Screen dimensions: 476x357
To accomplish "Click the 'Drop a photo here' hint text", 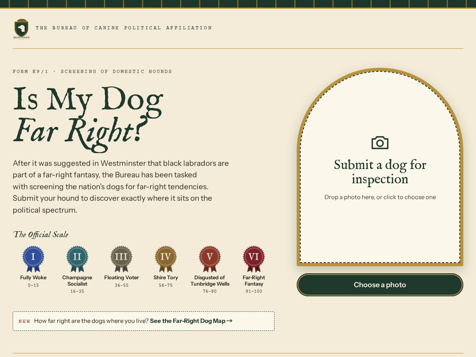I will click(x=380, y=197).
